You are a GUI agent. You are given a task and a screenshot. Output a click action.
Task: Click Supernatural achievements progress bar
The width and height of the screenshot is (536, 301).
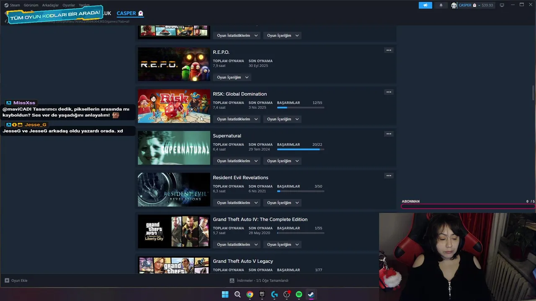(x=301, y=149)
